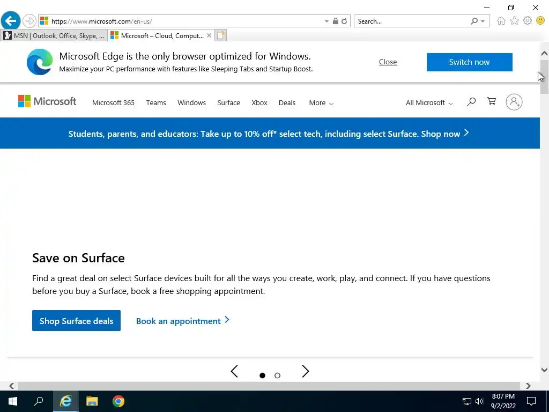Click the Microsoft logo
549x412 pixels.
(x=47, y=101)
